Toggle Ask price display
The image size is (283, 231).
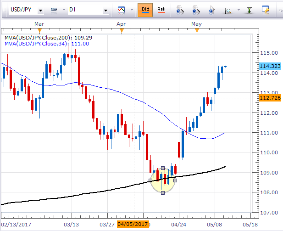(161, 9)
